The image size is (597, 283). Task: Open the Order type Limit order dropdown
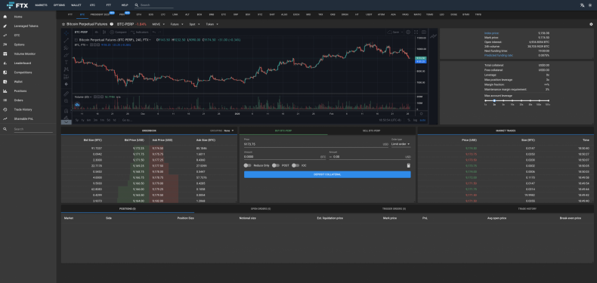coord(401,144)
